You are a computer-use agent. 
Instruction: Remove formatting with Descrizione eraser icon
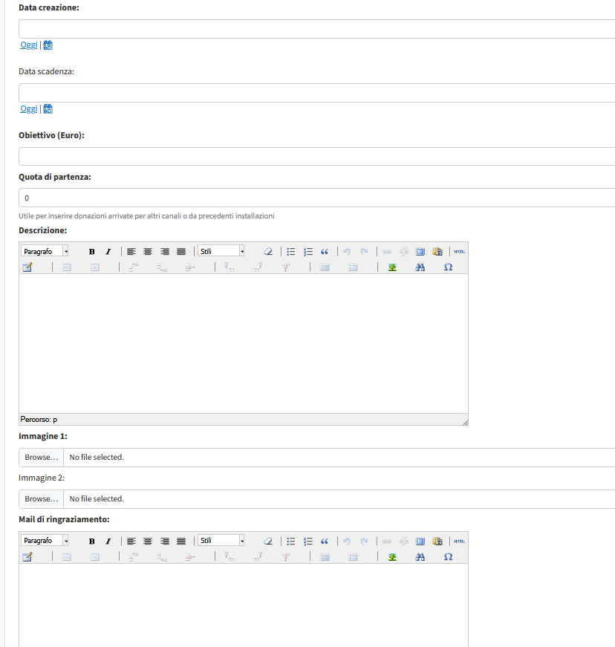point(268,252)
